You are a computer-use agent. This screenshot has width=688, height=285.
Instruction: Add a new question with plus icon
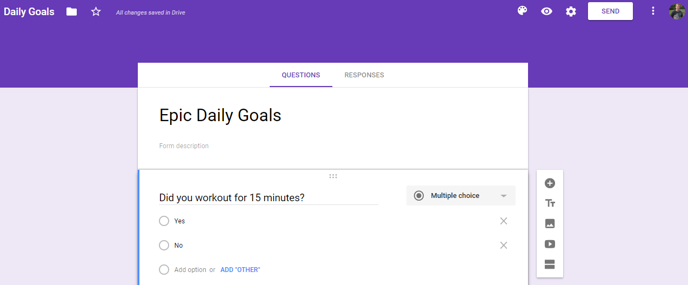click(x=550, y=183)
